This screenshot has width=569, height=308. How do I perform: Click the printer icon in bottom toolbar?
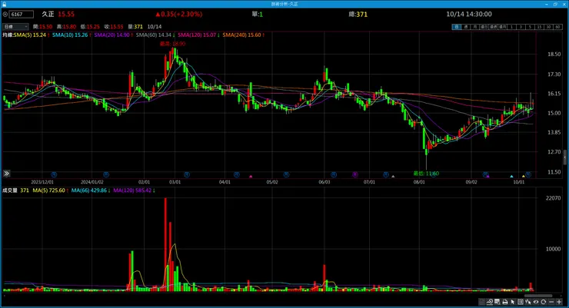point(504,302)
